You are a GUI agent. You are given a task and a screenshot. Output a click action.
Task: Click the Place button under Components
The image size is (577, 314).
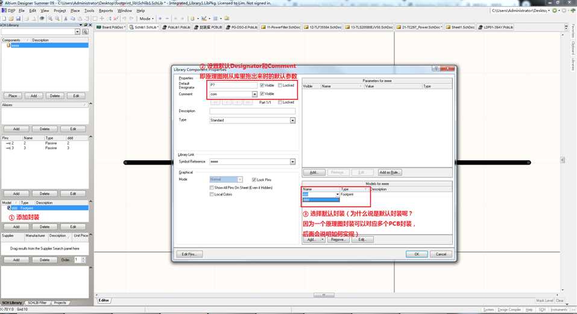[13, 96]
